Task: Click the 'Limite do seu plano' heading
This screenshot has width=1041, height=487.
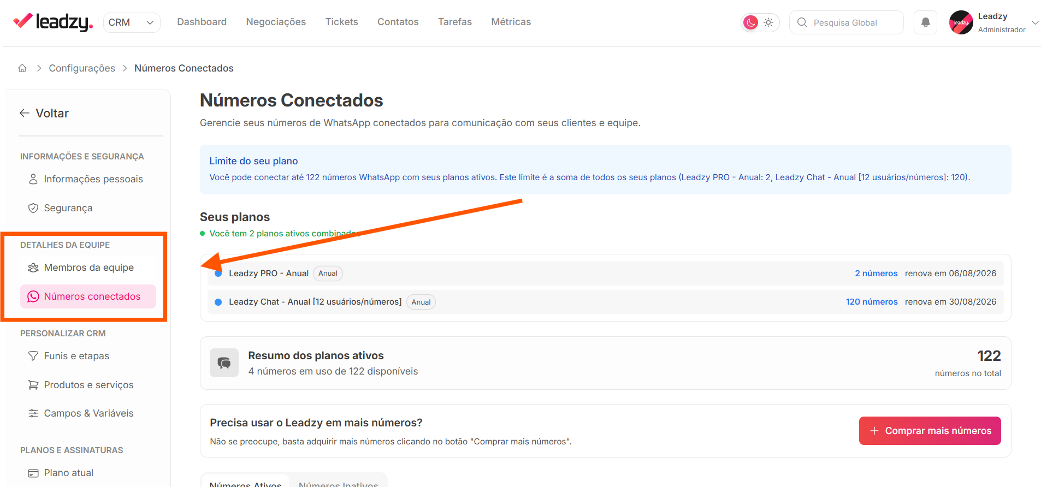Action: coord(253,161)
